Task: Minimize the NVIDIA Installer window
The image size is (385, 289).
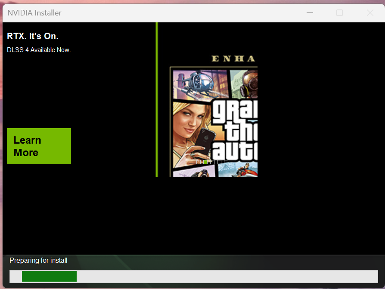Action: click(310, 13)
